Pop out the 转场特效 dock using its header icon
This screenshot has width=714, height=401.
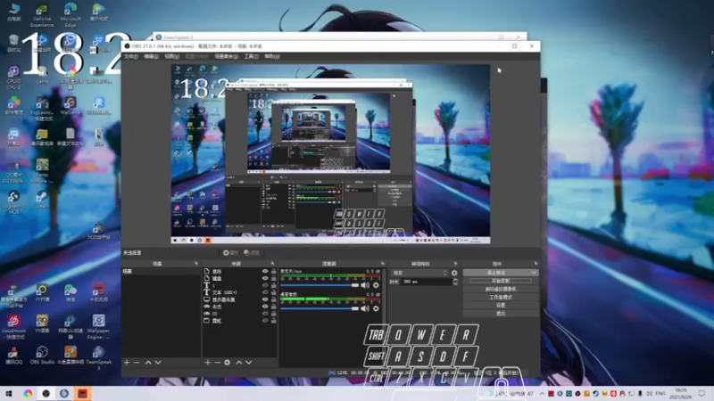(455, 264)
